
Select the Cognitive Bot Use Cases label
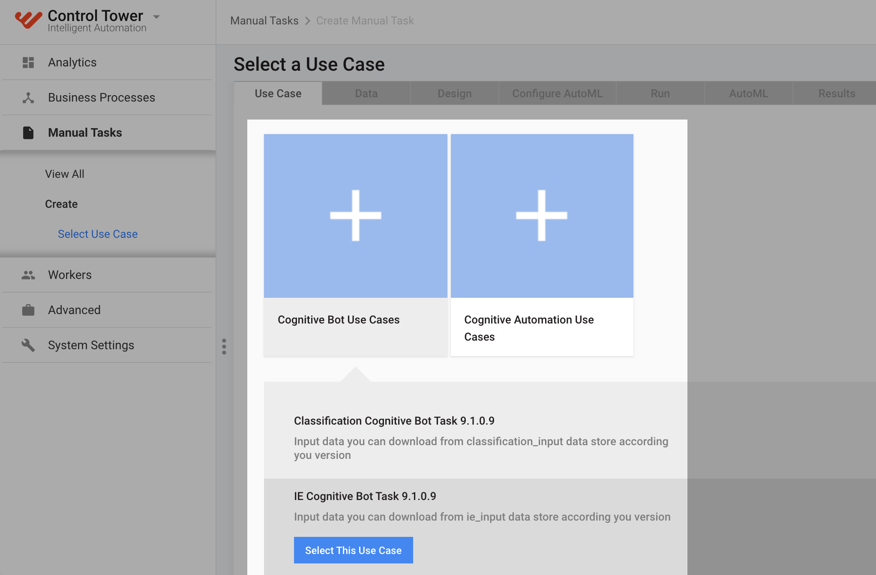point(339,320)
